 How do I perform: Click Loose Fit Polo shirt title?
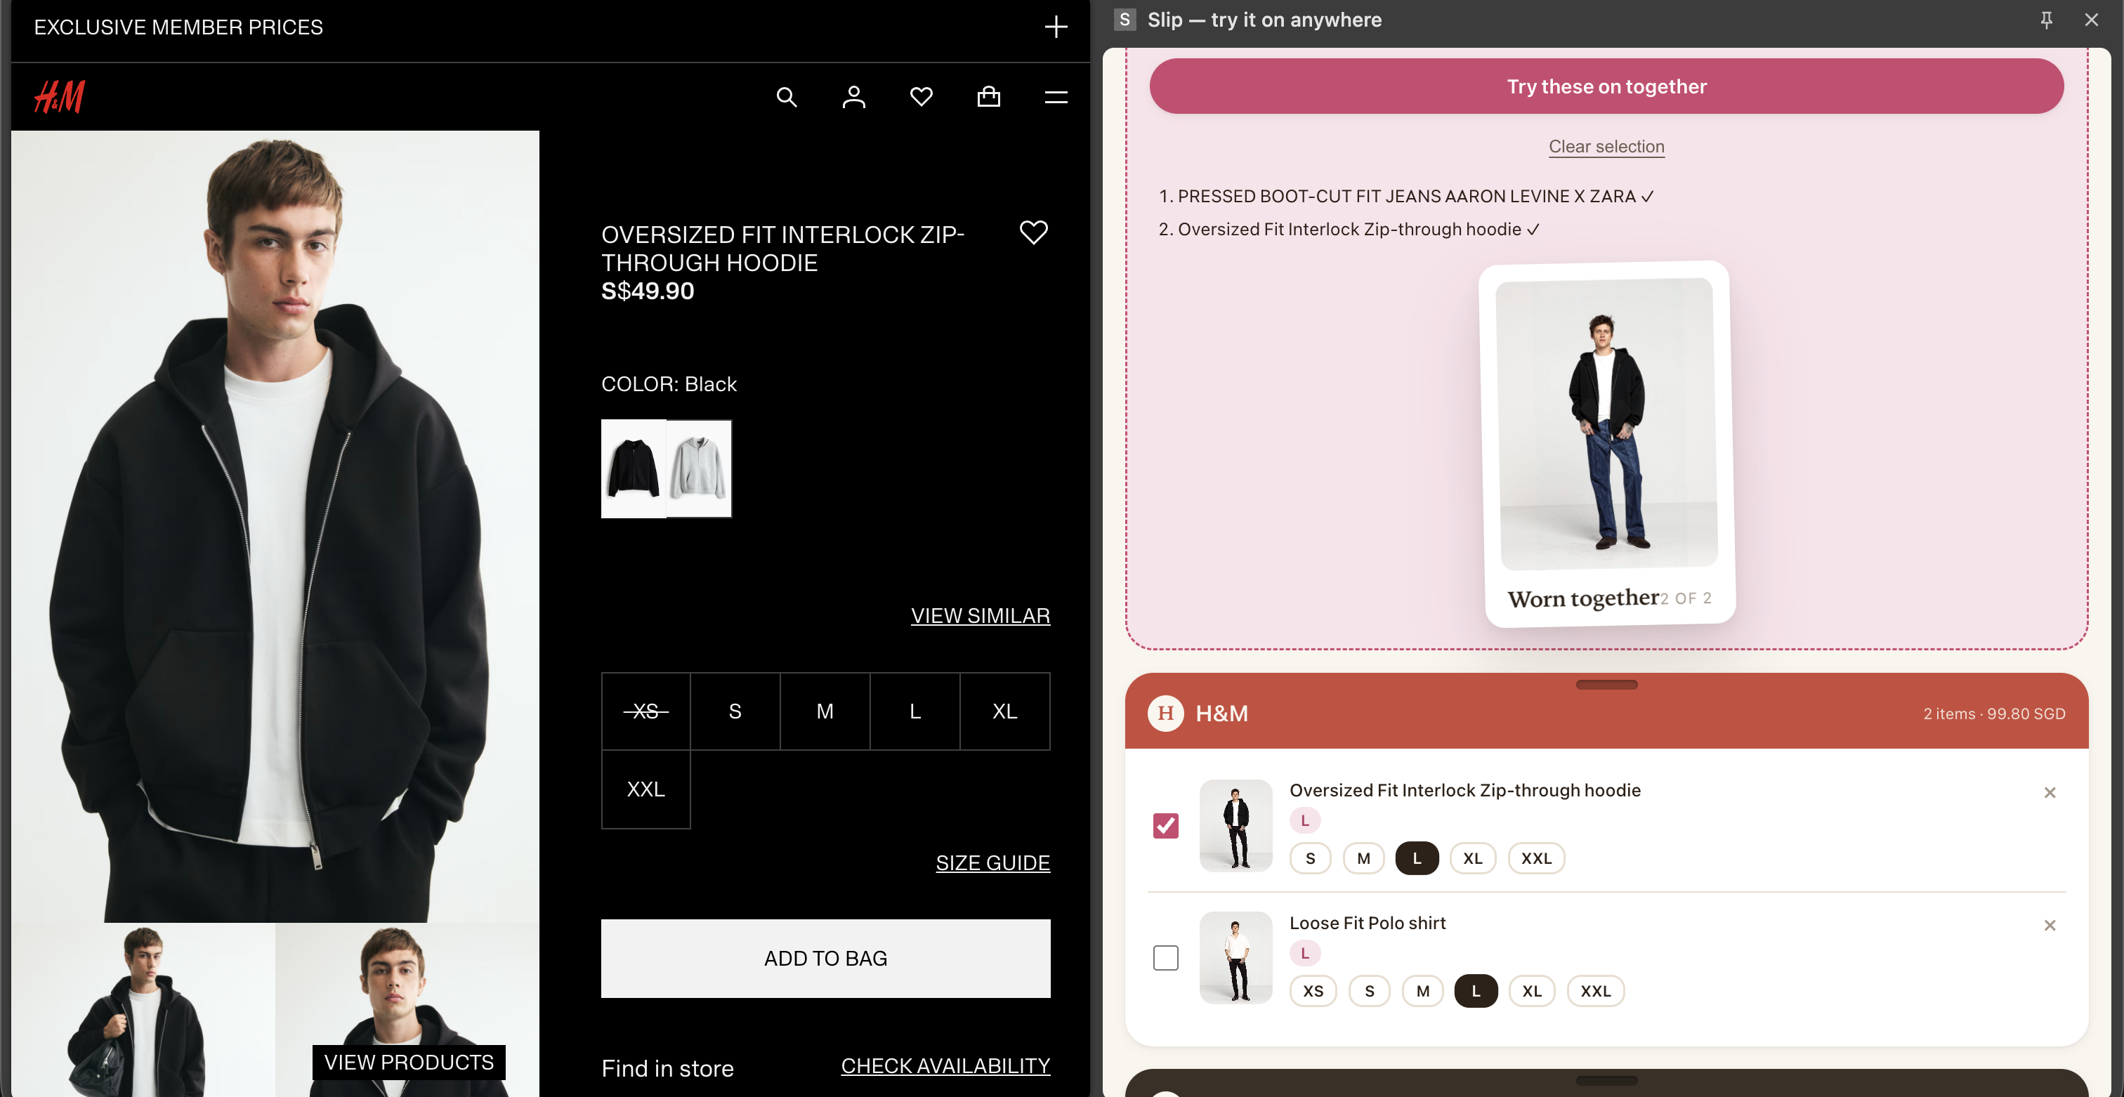(x=1367, y=923)
